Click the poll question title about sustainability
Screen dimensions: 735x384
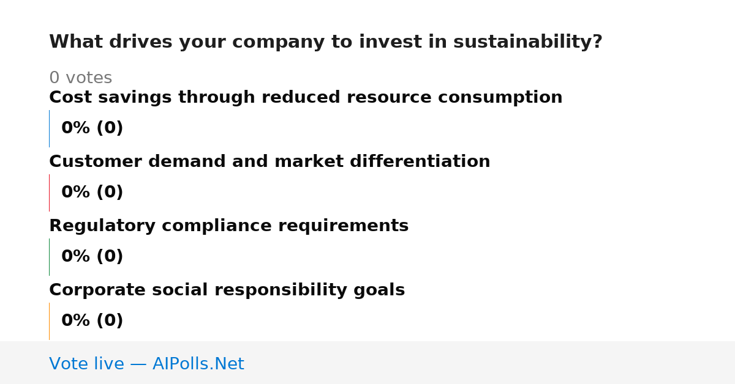click(x=326, y=42)
